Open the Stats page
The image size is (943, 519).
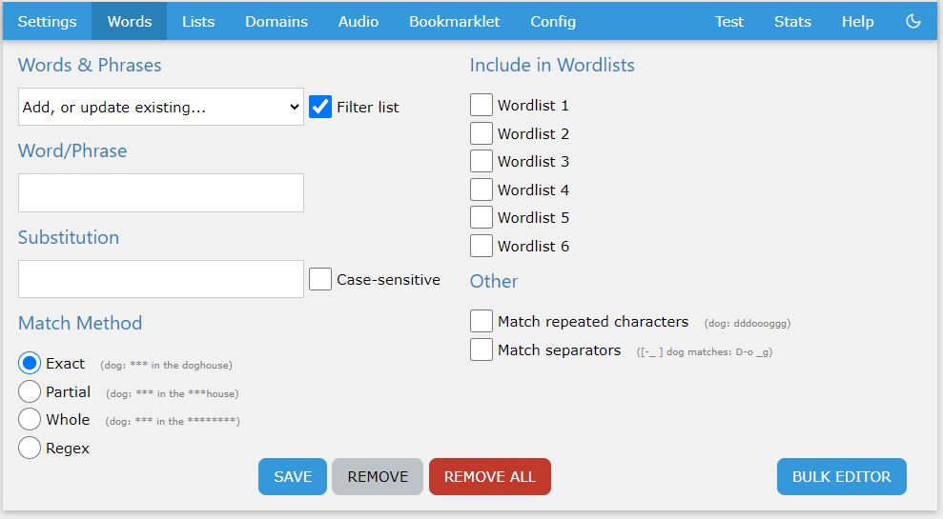pos(792,21)
